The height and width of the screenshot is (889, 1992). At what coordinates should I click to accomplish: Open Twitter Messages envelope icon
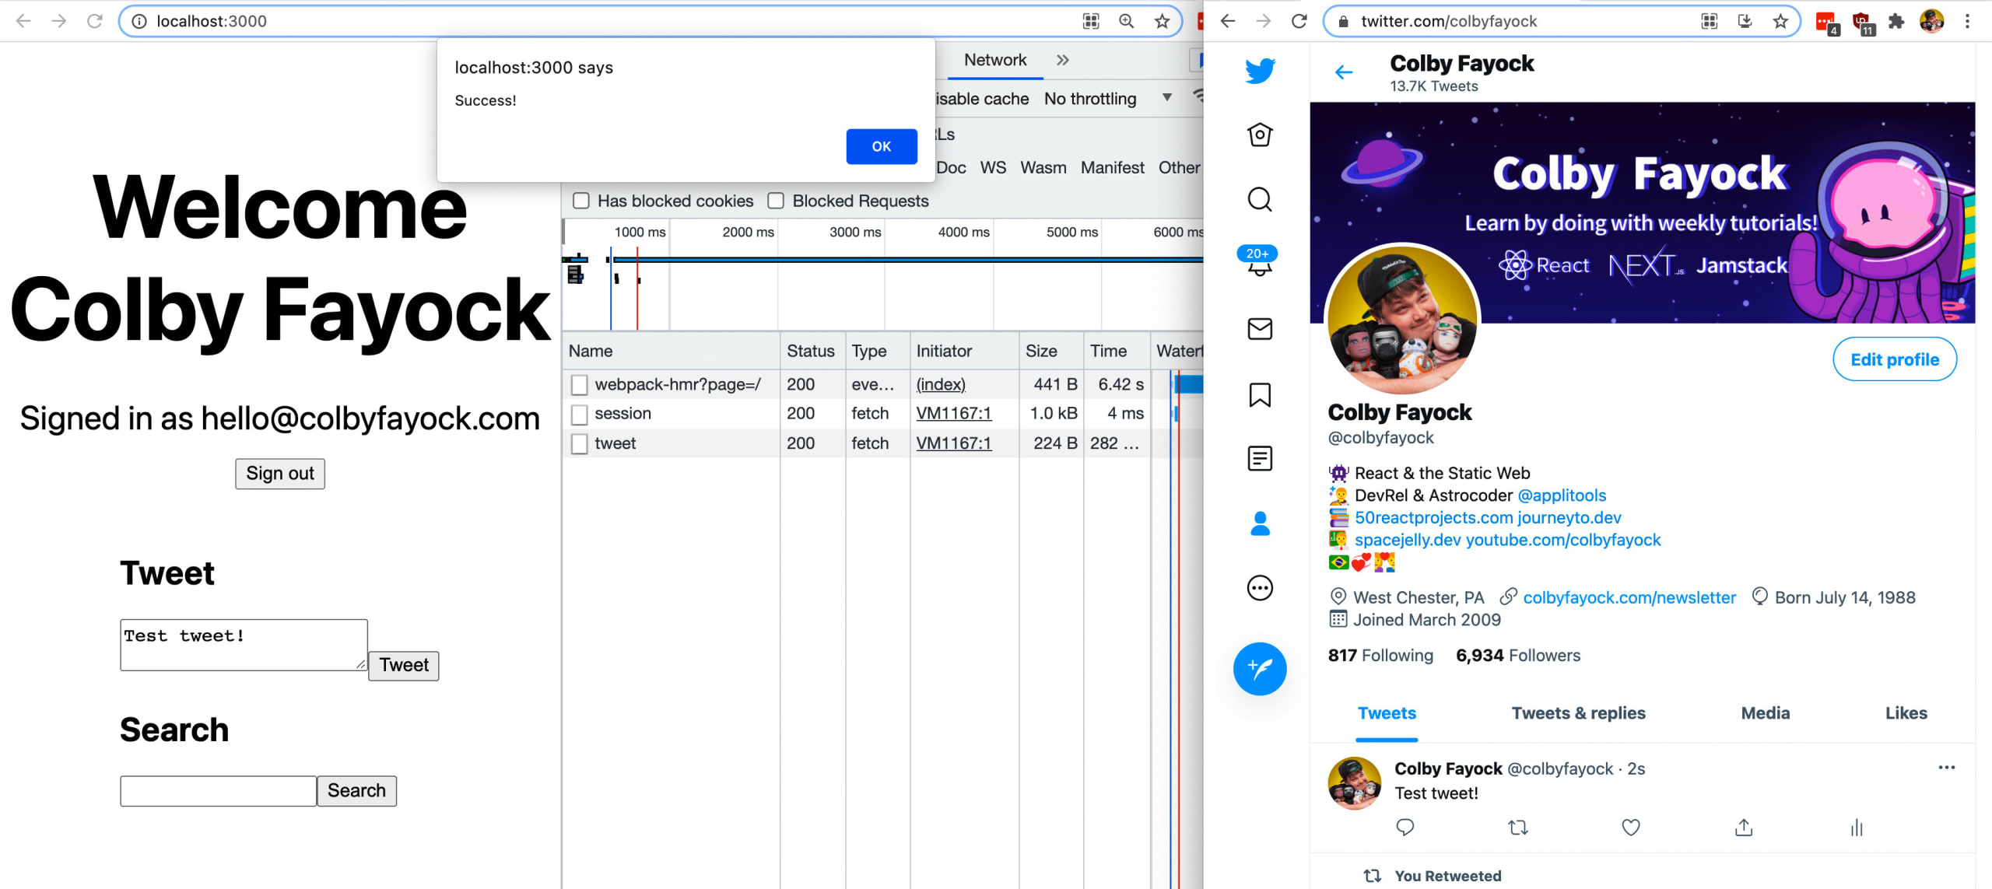click(1260, 329)
